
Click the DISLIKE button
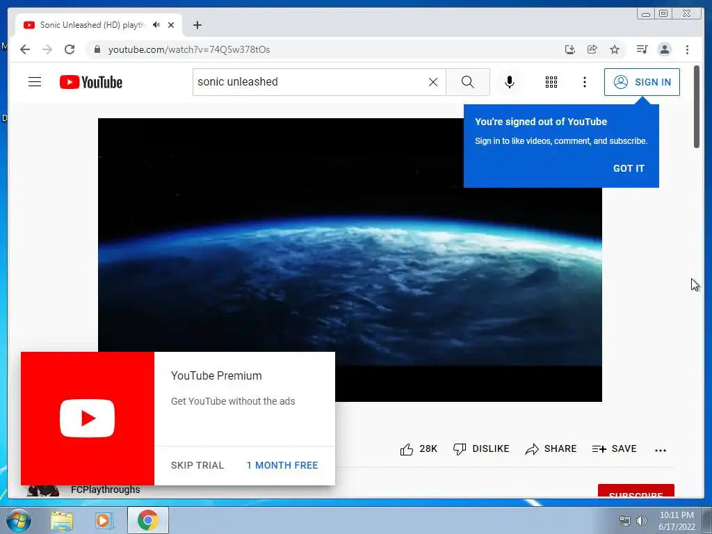(481, 448)
